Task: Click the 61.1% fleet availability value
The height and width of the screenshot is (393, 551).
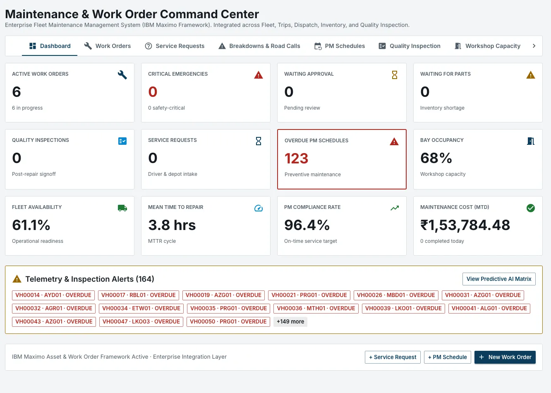Action: (x=31, y=225)
